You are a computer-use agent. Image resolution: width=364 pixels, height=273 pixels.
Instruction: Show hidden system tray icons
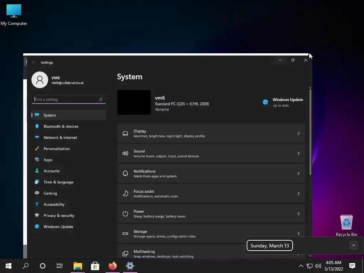pos(301,266)
